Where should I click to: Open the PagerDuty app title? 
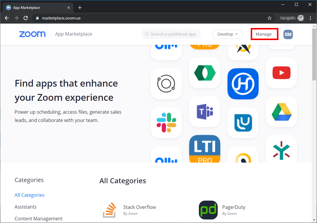point(234,207)
